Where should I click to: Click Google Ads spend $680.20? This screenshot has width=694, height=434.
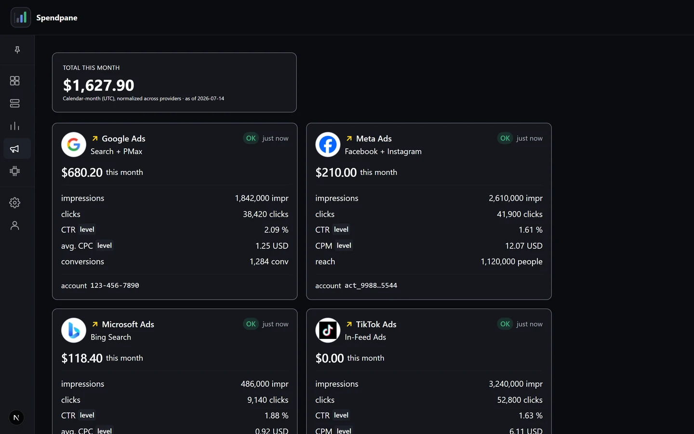point(82,172)
